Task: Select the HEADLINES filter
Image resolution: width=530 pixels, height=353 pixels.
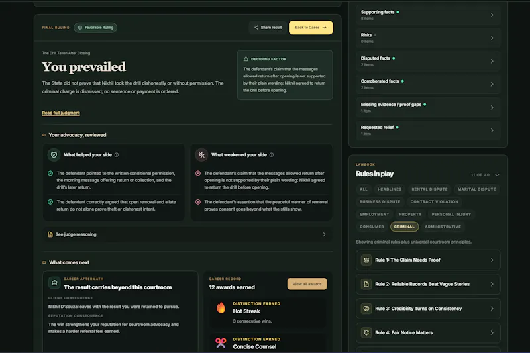Action: point(390,189)
